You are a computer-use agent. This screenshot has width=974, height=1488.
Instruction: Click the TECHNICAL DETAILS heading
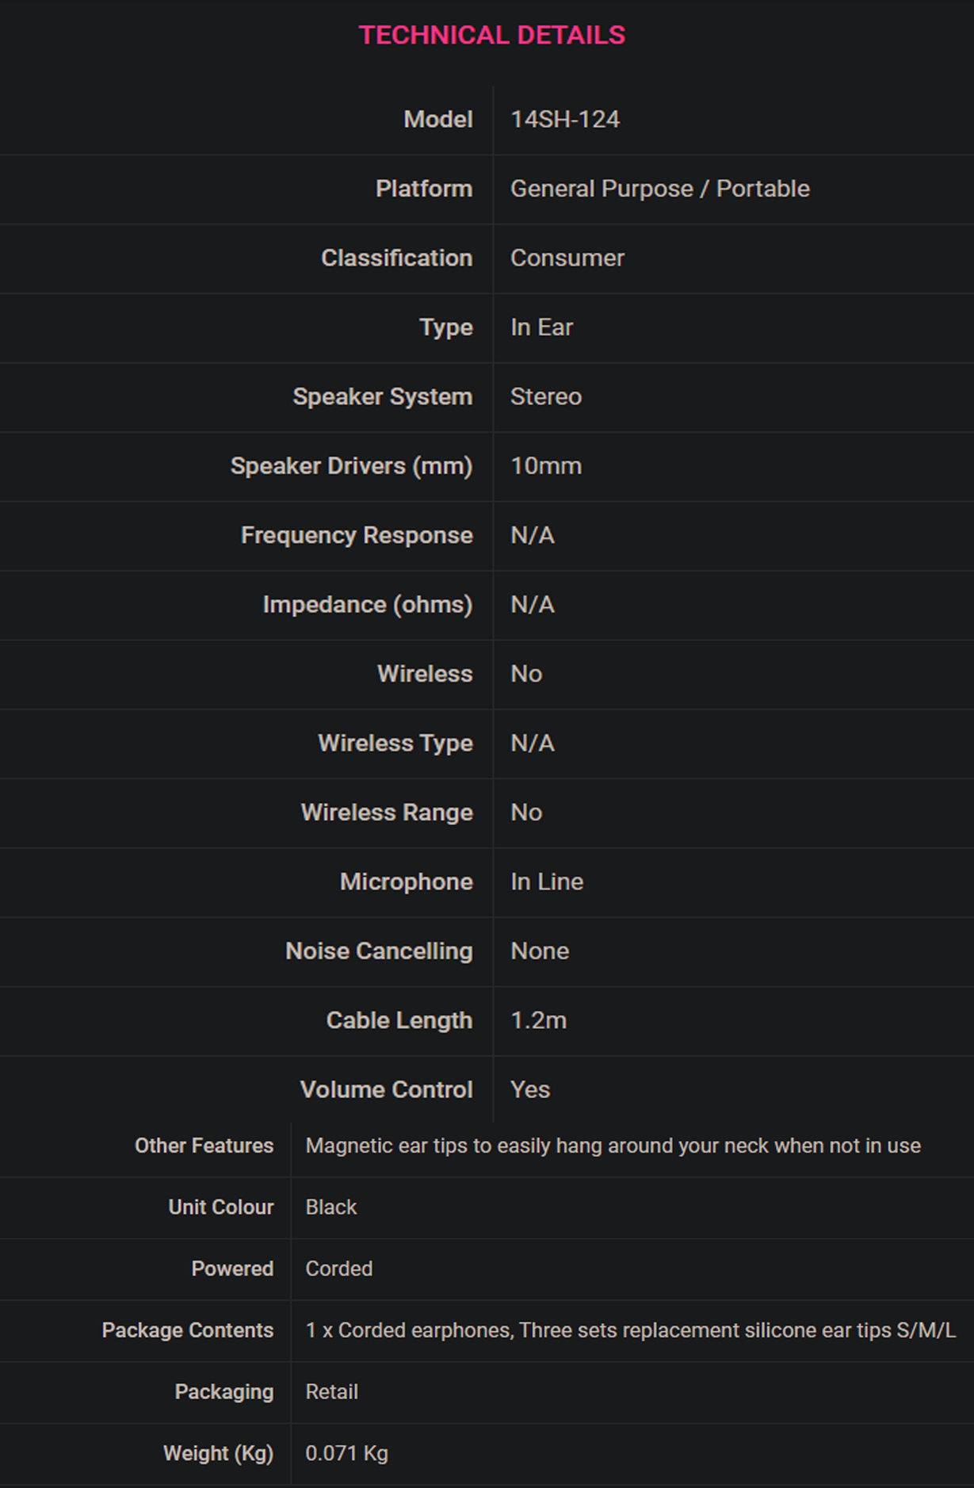coord(491,35)
